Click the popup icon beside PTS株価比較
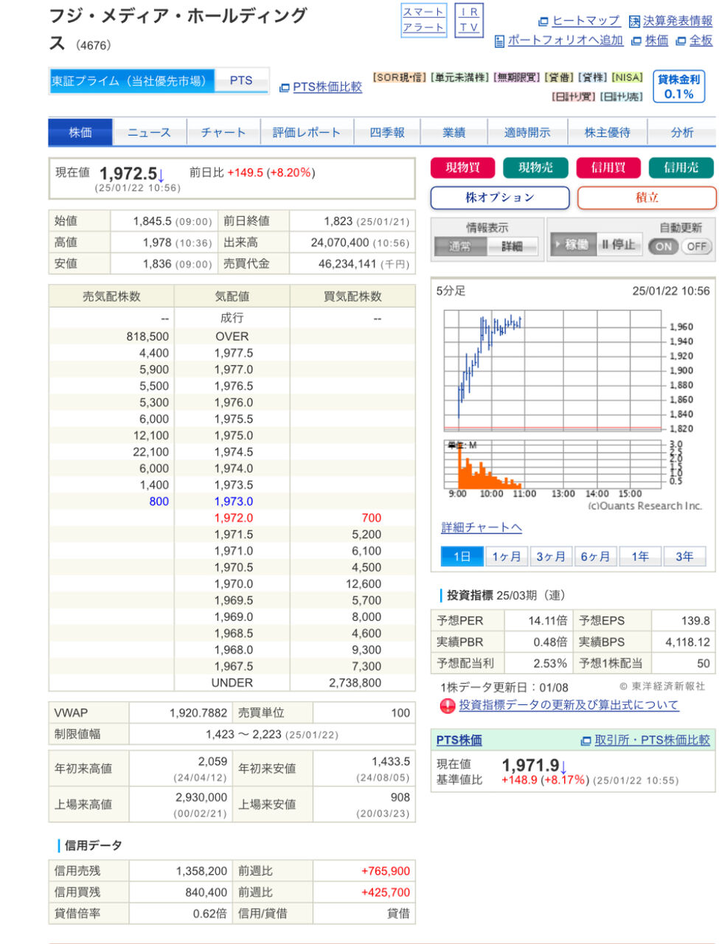The height and width of the screenshot is (944, 719). [284, 88]
